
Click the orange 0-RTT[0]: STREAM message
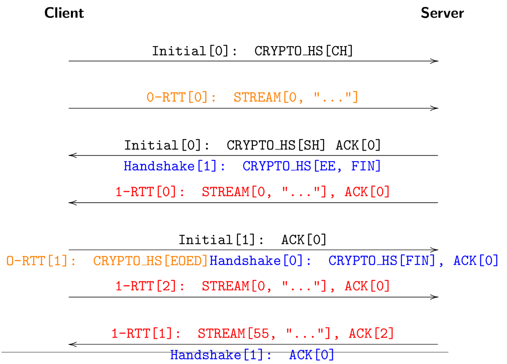pyautogui.click(x=253, y=97)
